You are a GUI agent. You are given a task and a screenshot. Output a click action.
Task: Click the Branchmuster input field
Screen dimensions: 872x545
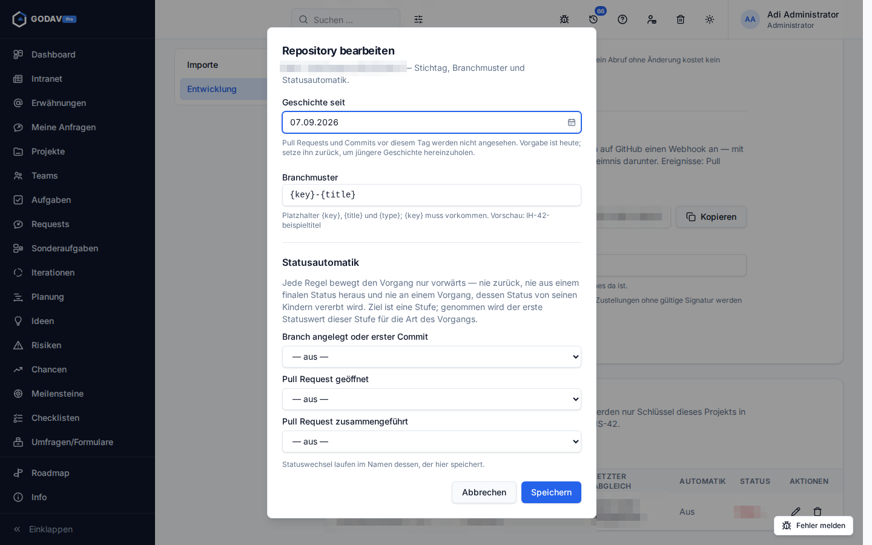432,195
